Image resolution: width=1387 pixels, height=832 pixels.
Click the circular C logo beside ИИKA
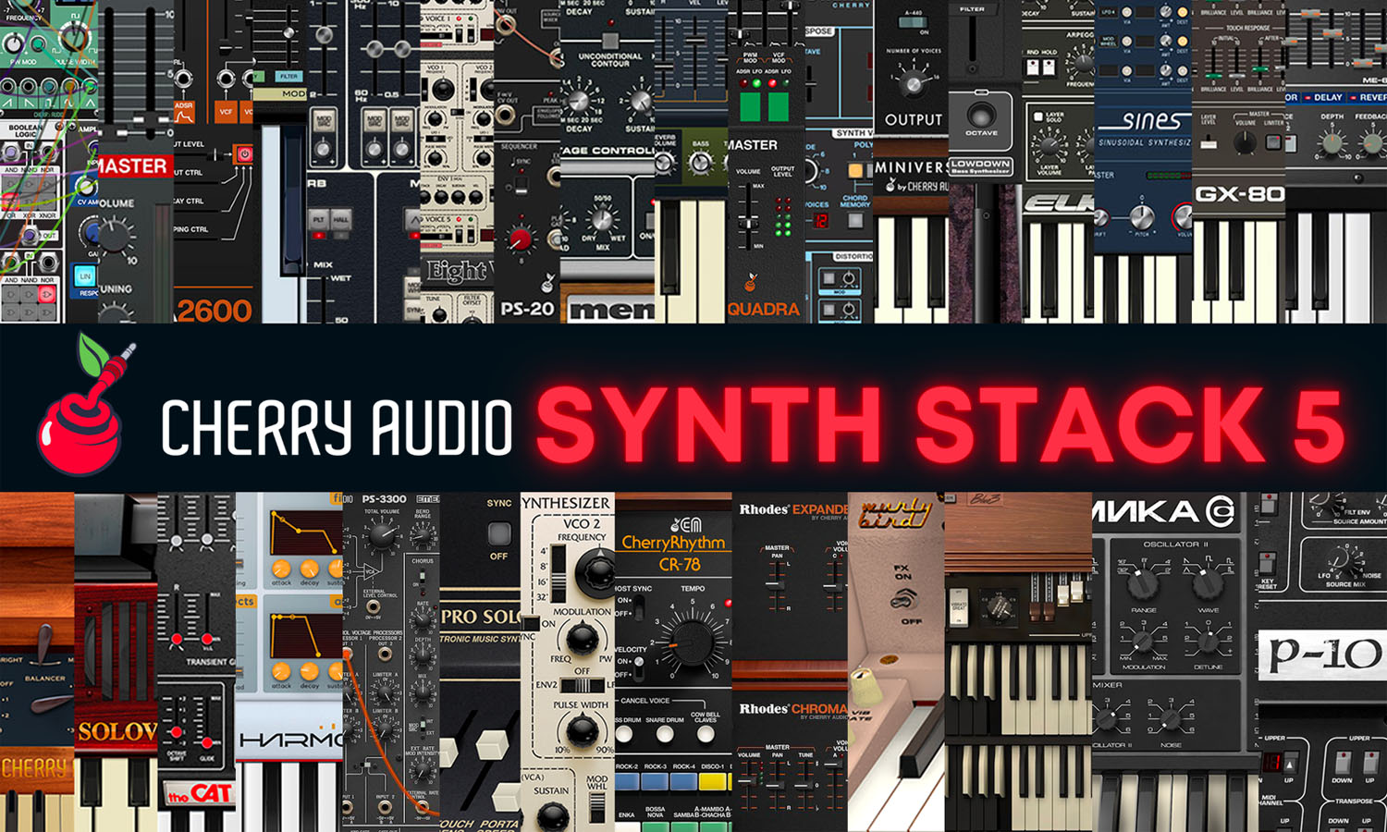[x=1220, y=510]
